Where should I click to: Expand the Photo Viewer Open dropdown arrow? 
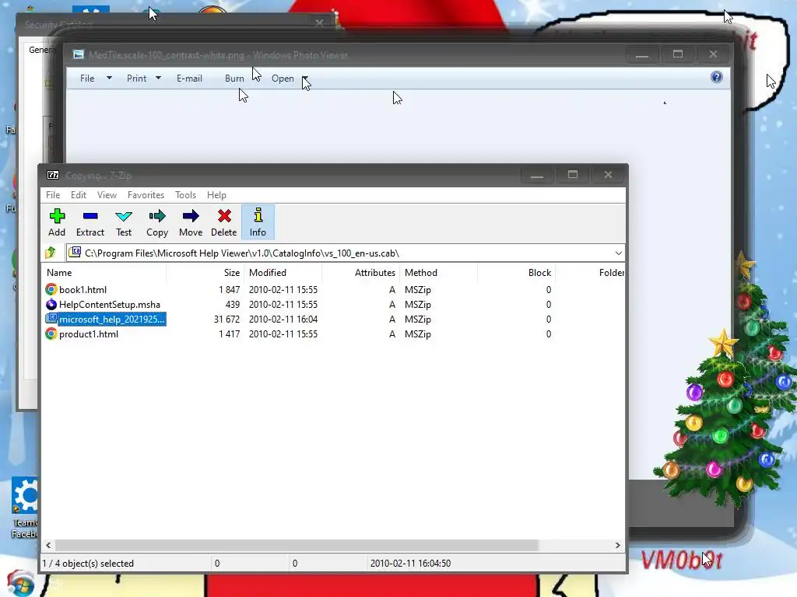pyautogui.click(x=305, y=79)
